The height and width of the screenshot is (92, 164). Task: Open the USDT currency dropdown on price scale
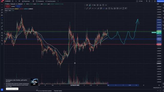[159, 4]
